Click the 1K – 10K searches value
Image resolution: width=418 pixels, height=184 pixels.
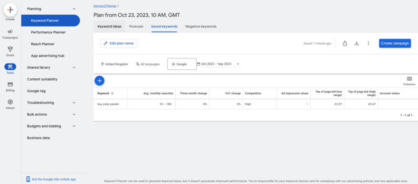166,104
